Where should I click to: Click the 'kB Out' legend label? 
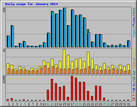tap(134, 75)
